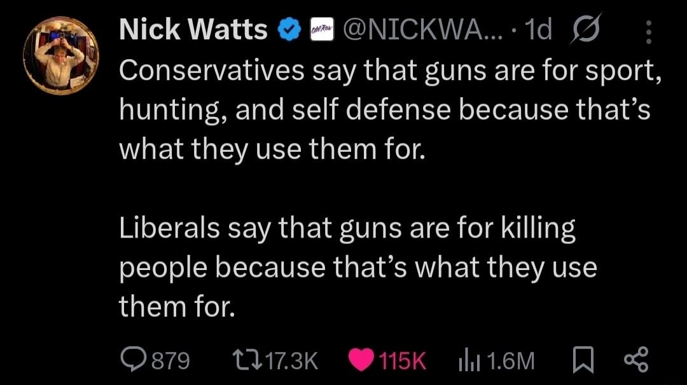This screenshot has height=385, width=687.
Task: Open the Nick Watts display name link
Action: pyautogui.click(x=193, y=30)
